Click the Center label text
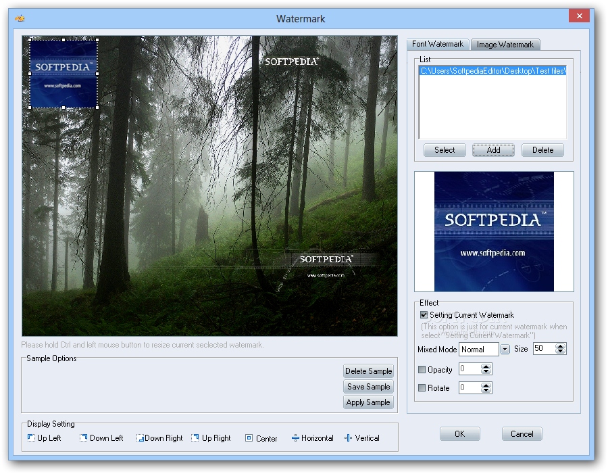Image resolution: width=608 pixels, height=474 pixels. pyautogui.click(x=266, y=438)
